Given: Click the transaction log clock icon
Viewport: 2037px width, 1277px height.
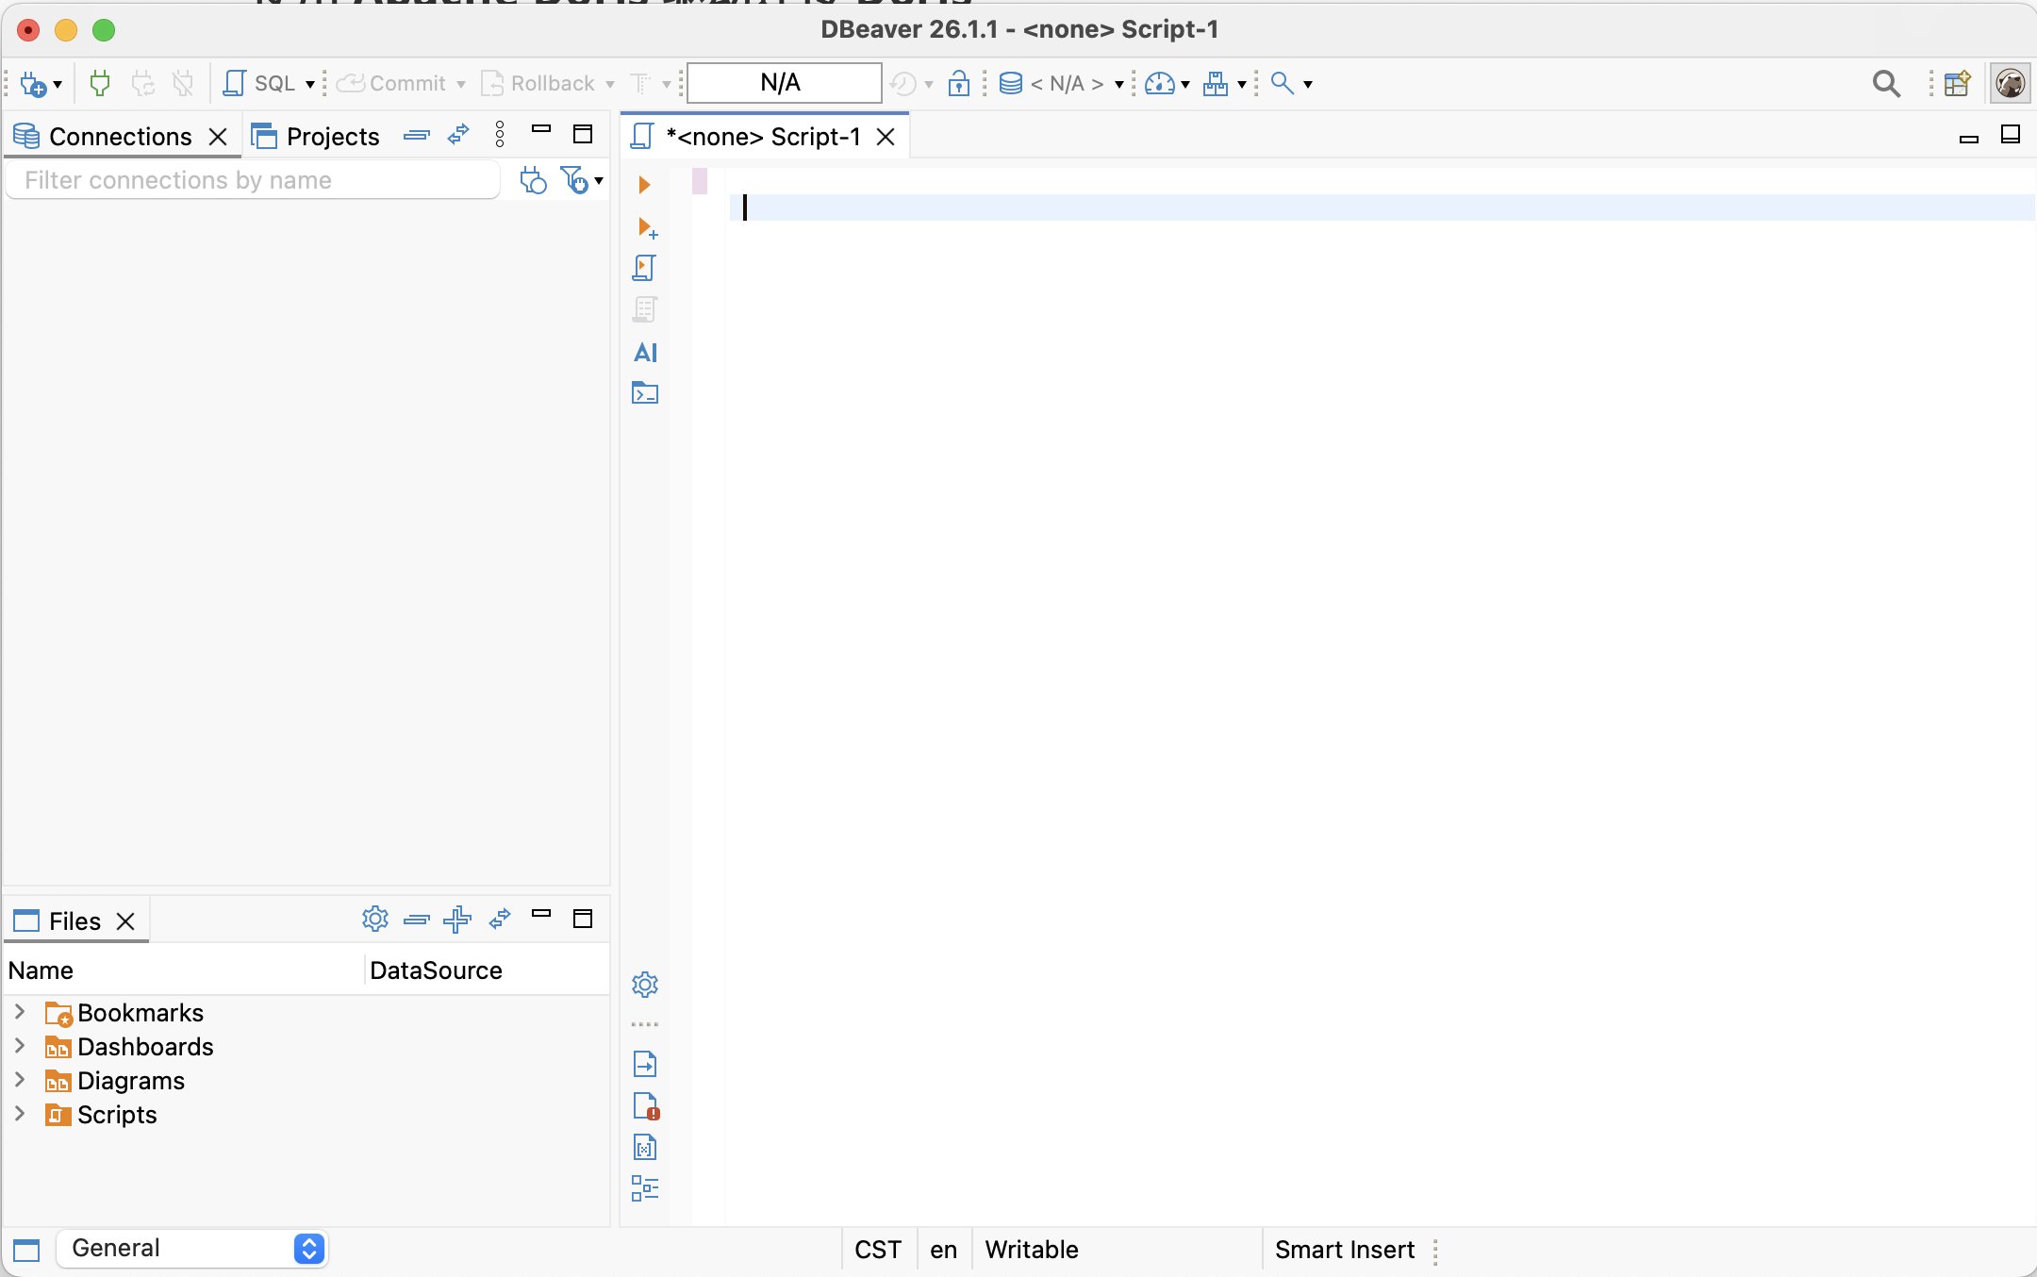Looking at the screenshot, I should tap(903, 84).
